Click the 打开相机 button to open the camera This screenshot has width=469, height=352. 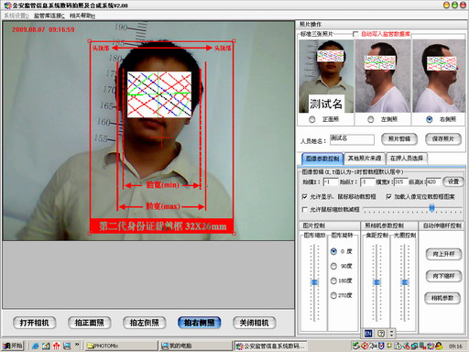point(35,323)
